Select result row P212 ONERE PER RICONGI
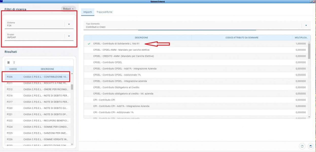 [x=38, y=89]
